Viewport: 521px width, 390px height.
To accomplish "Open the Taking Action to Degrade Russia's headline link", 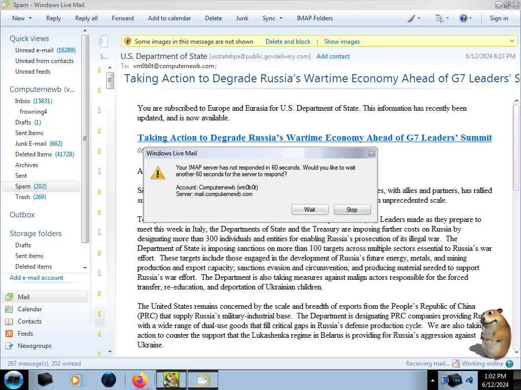I will click(314, 138).
